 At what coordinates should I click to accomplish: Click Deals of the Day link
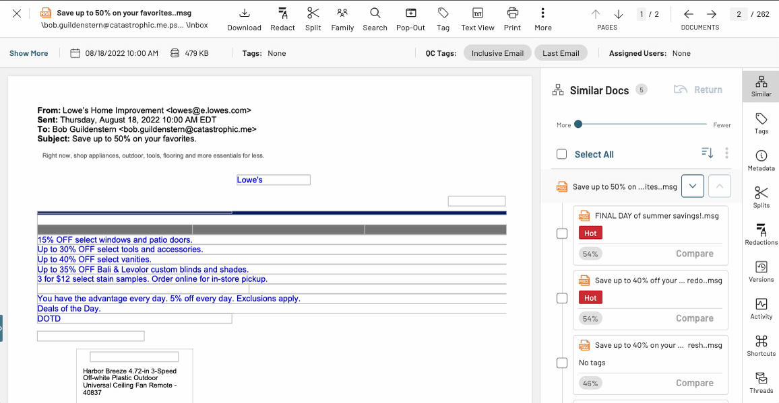click(69, 309)
